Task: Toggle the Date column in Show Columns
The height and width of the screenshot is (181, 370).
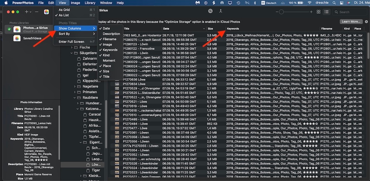Action: point(106,29)
